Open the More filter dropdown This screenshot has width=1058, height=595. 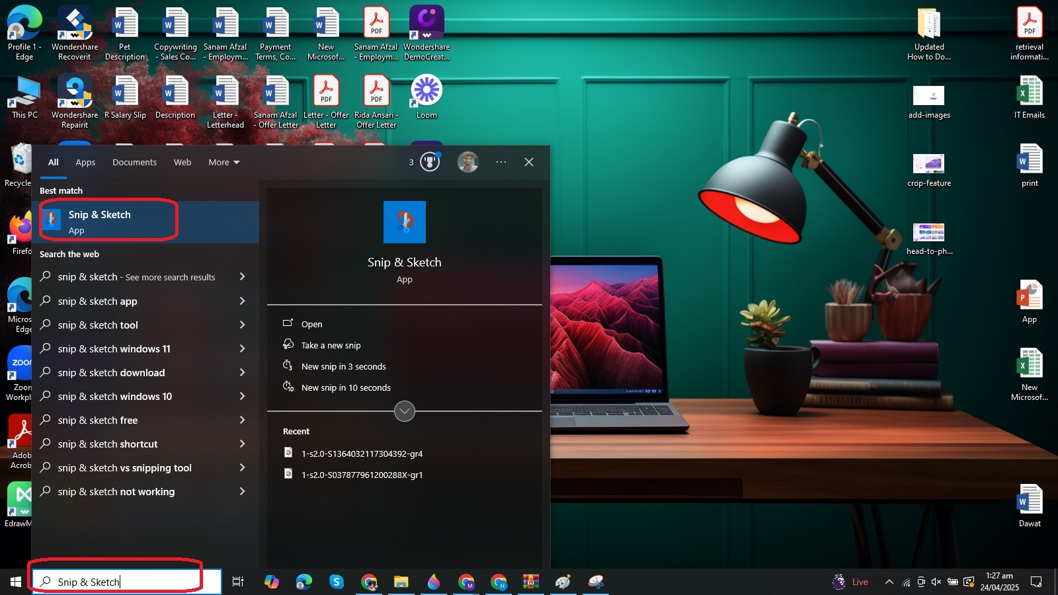pos(224,162)
